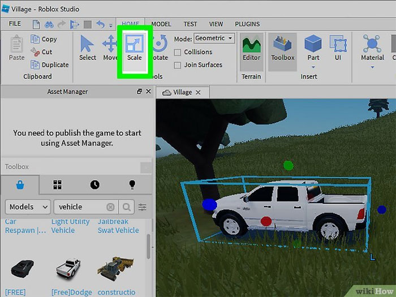
Task: Open the Mode Geometric dropdown
Action: [214, 38]
